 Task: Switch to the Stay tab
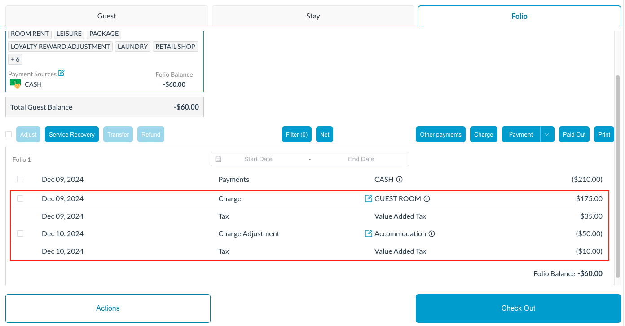313,16
